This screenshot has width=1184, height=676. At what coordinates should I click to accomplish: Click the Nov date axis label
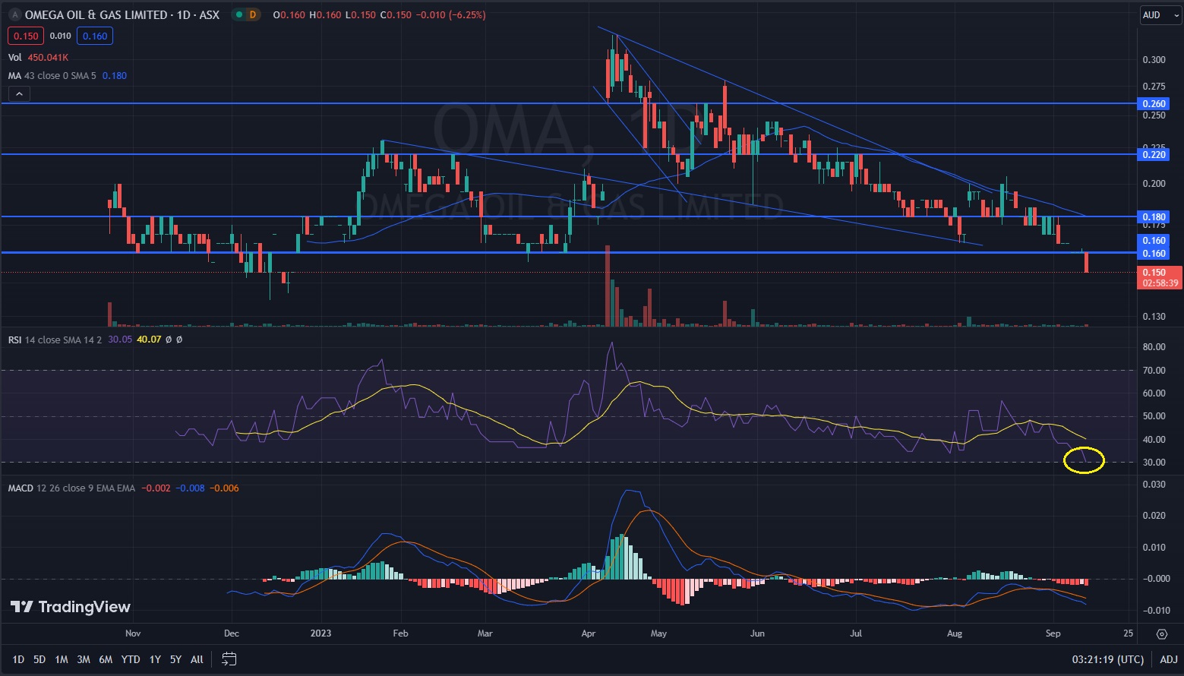(x=133, y=633)
